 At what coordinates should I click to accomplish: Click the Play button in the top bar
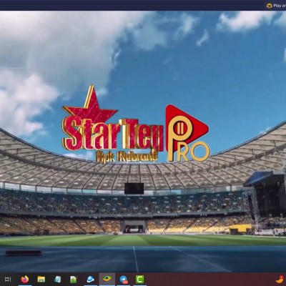pos(276,6)
